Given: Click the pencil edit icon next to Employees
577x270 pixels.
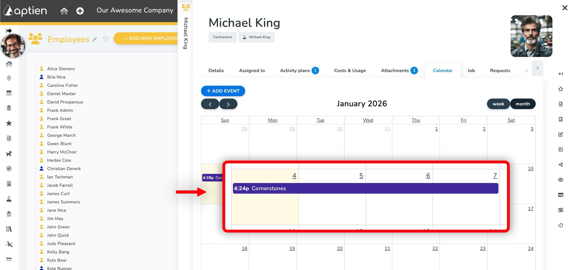Looking at the screenshot, I should pos(95,39).
